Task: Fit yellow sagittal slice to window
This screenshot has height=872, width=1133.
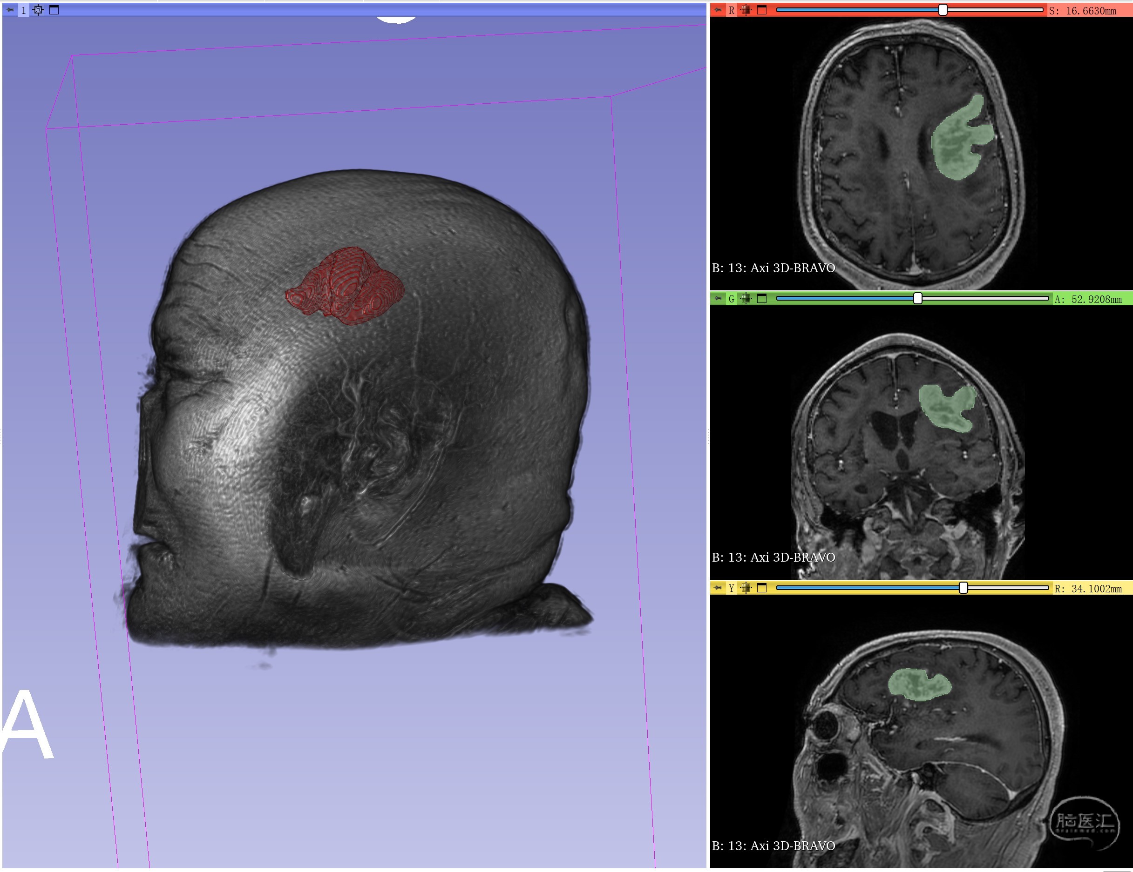Action: click(746, 588)
